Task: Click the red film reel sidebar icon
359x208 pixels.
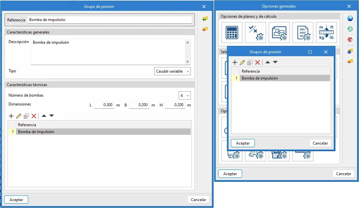Action: point(350,39)
